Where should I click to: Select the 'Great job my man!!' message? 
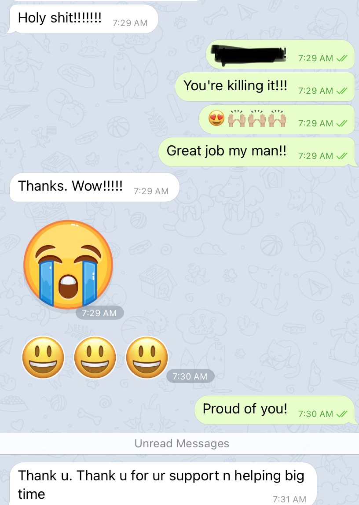click(x=256, y=152)
